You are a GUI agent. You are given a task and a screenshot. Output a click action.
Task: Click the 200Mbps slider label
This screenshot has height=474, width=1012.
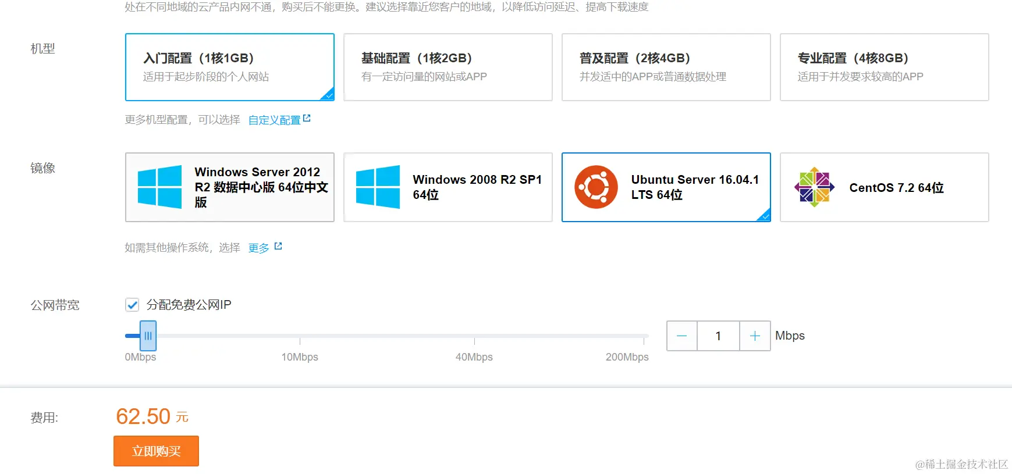point(627,357)
